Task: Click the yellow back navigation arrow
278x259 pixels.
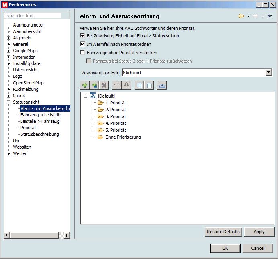Action: pos(241,16)
